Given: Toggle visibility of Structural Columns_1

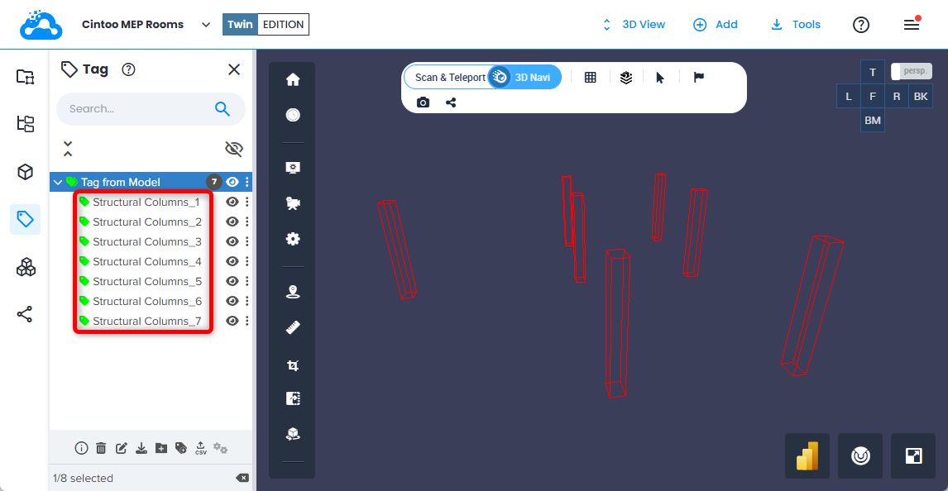Looking at the screenshot, I should 232,203.
